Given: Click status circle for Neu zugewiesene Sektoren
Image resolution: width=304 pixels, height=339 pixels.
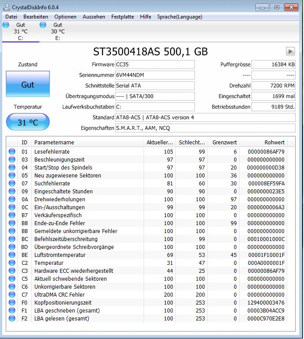Looking at the screenshot, I should coord(12,175).
